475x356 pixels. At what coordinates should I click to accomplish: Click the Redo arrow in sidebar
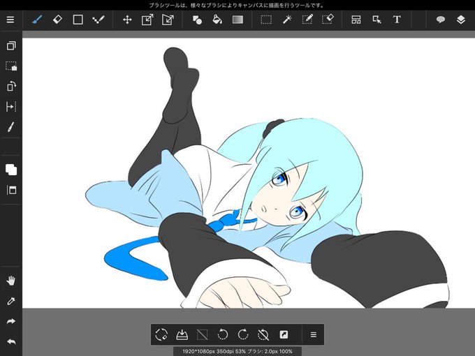pyautogui.click(x=11, y=321)
